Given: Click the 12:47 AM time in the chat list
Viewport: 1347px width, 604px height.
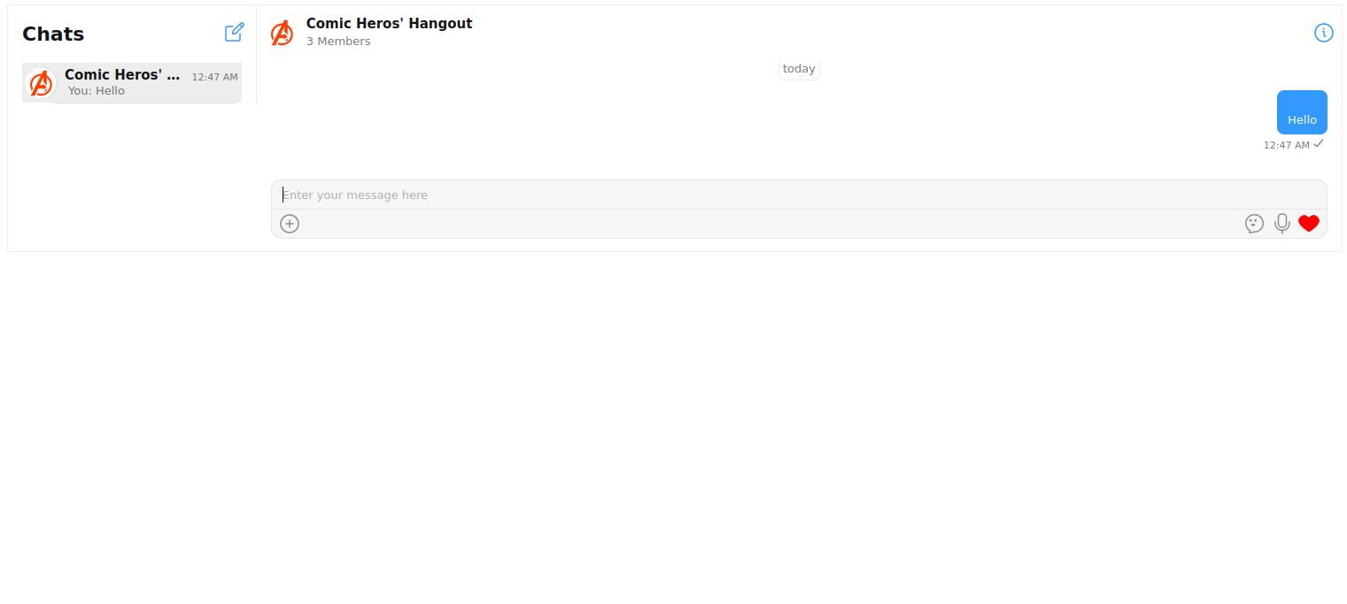Looking at the screenshot, I should 214,77.
